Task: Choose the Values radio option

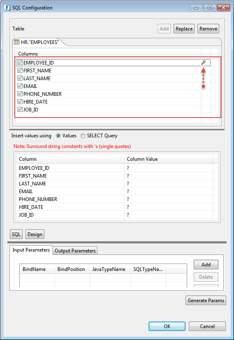Action: 58,136
